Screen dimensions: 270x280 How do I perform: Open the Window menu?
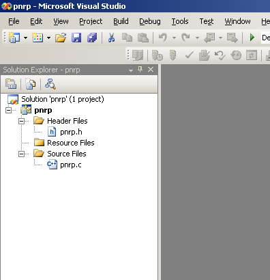click(x=237, y=21)
